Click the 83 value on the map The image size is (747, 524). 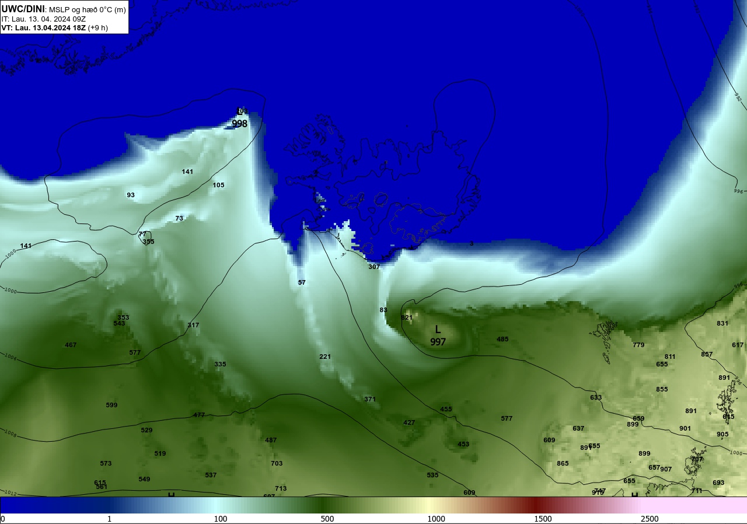383,310
